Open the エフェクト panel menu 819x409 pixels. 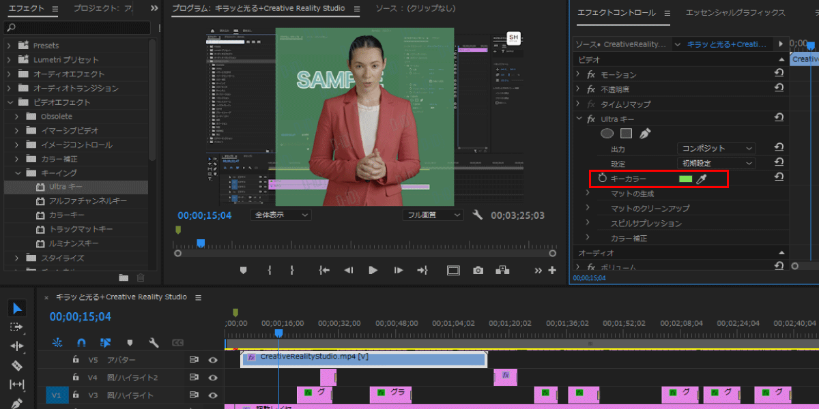click(x=55, y=9)
